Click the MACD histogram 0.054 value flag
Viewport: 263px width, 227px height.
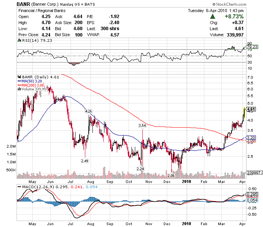(252, 200)
